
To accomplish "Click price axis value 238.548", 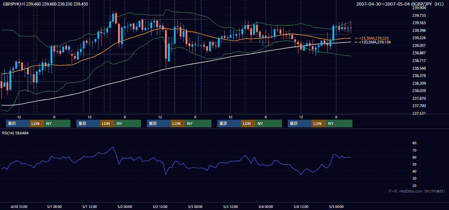I will pyautogui.click(x=419, y=68).
